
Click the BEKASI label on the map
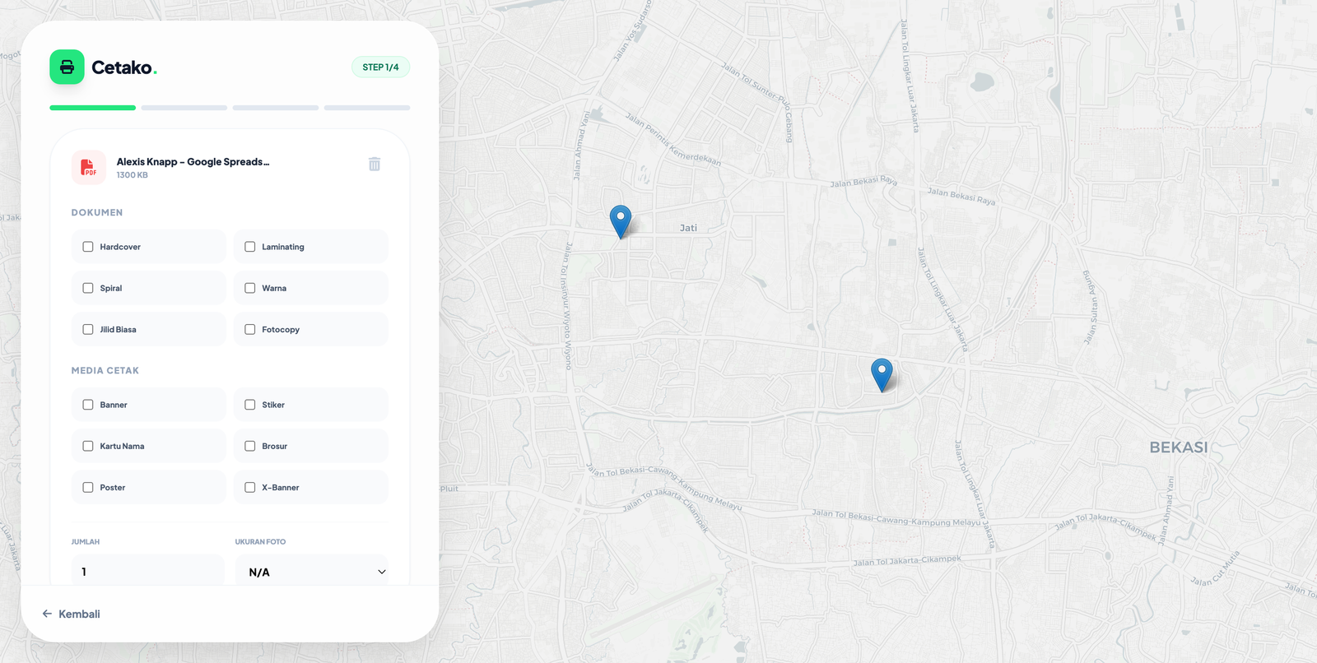tap(1179, 447)
